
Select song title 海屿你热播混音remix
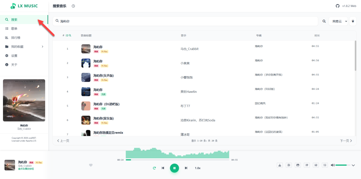[x=108, y=133]
